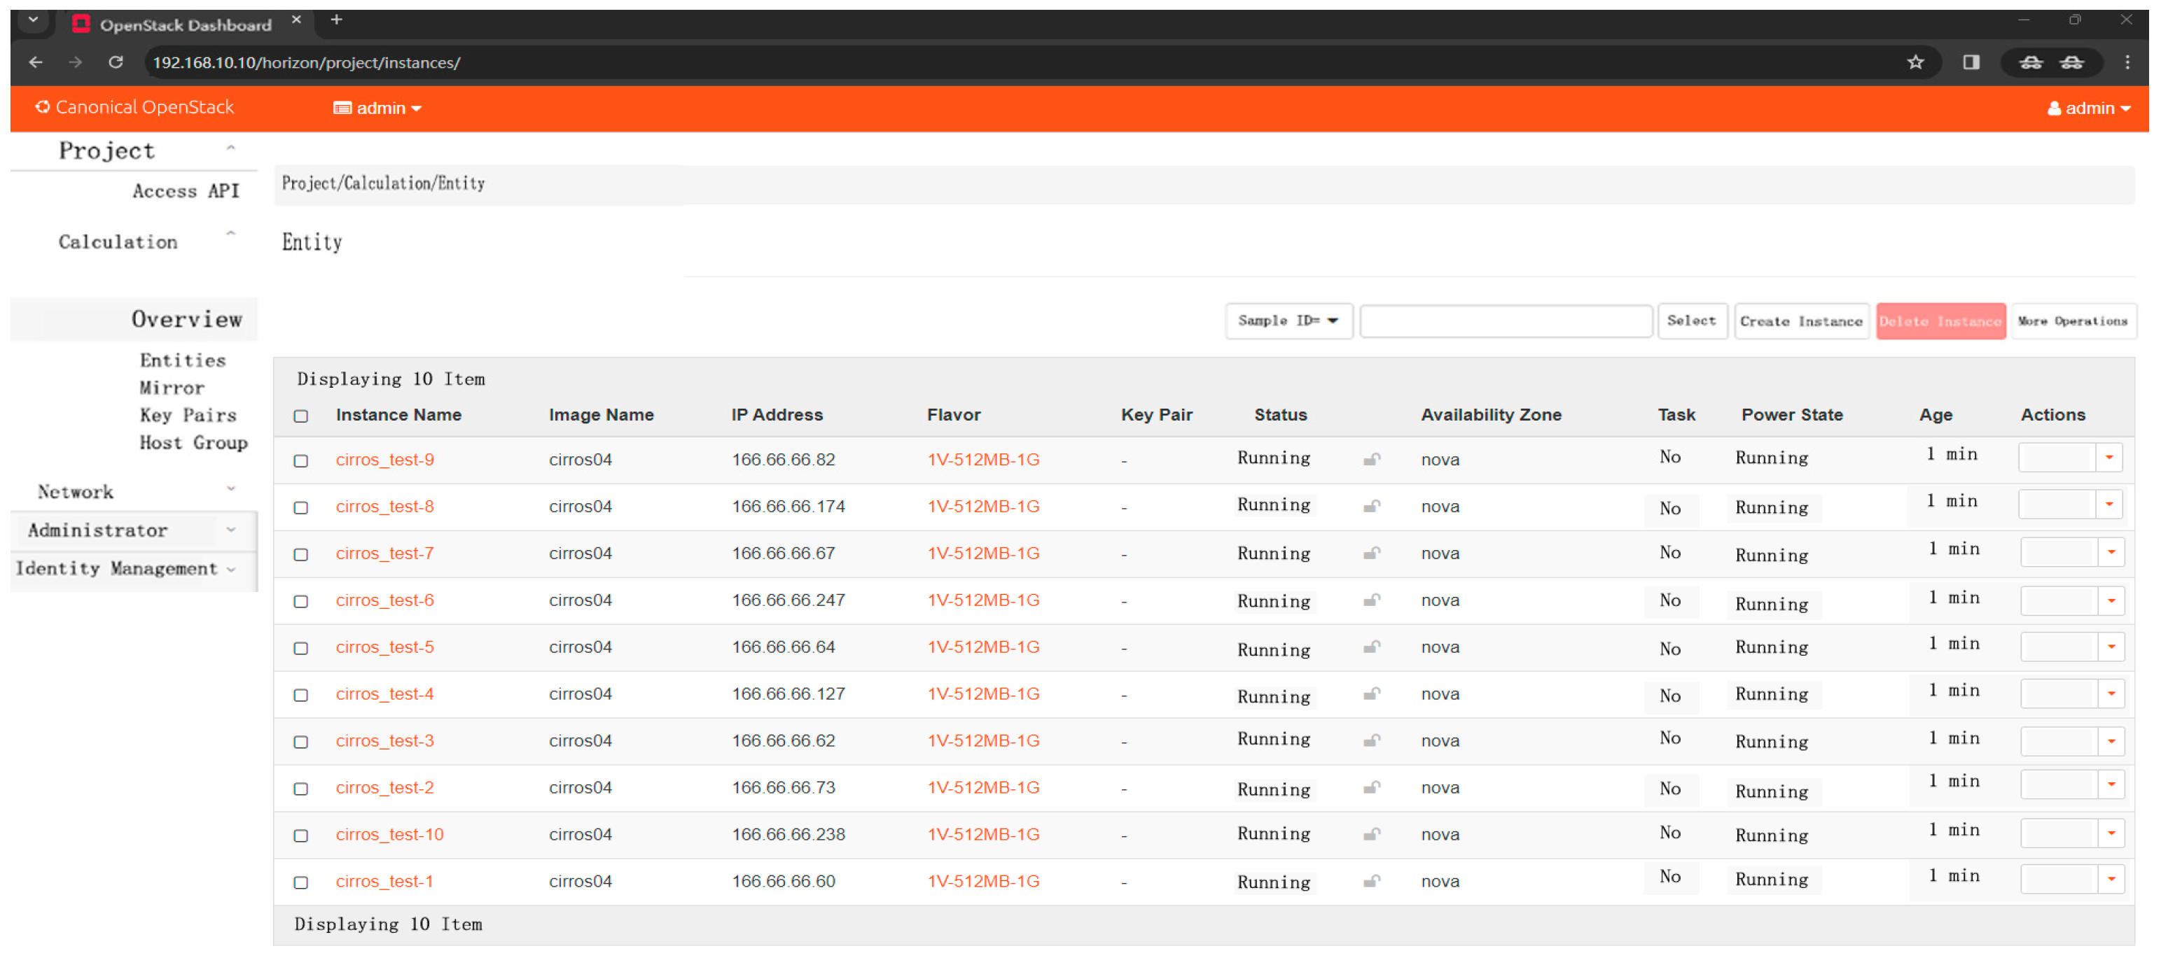Check the select-all instances checkbox
The image size is (2161, 958).
pyautogui.click(x=301, y=416)
